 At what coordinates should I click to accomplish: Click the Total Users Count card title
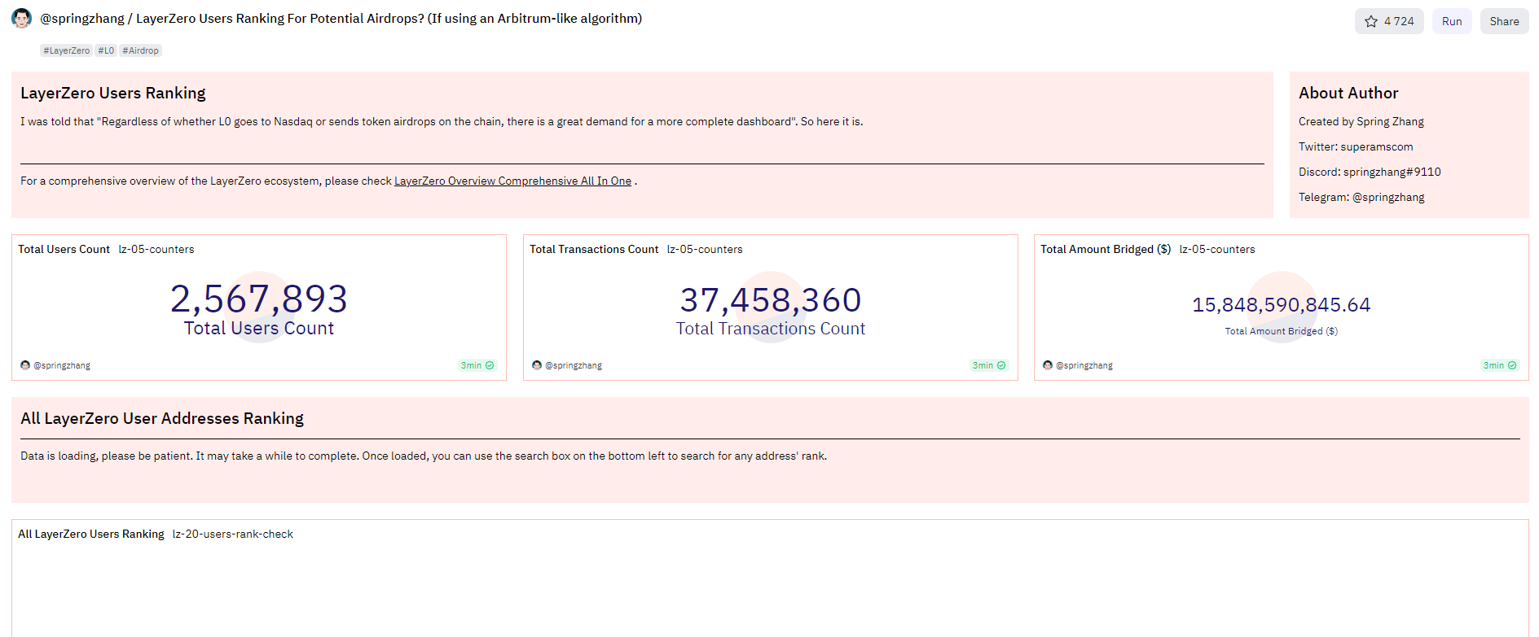tap(64, 249)
